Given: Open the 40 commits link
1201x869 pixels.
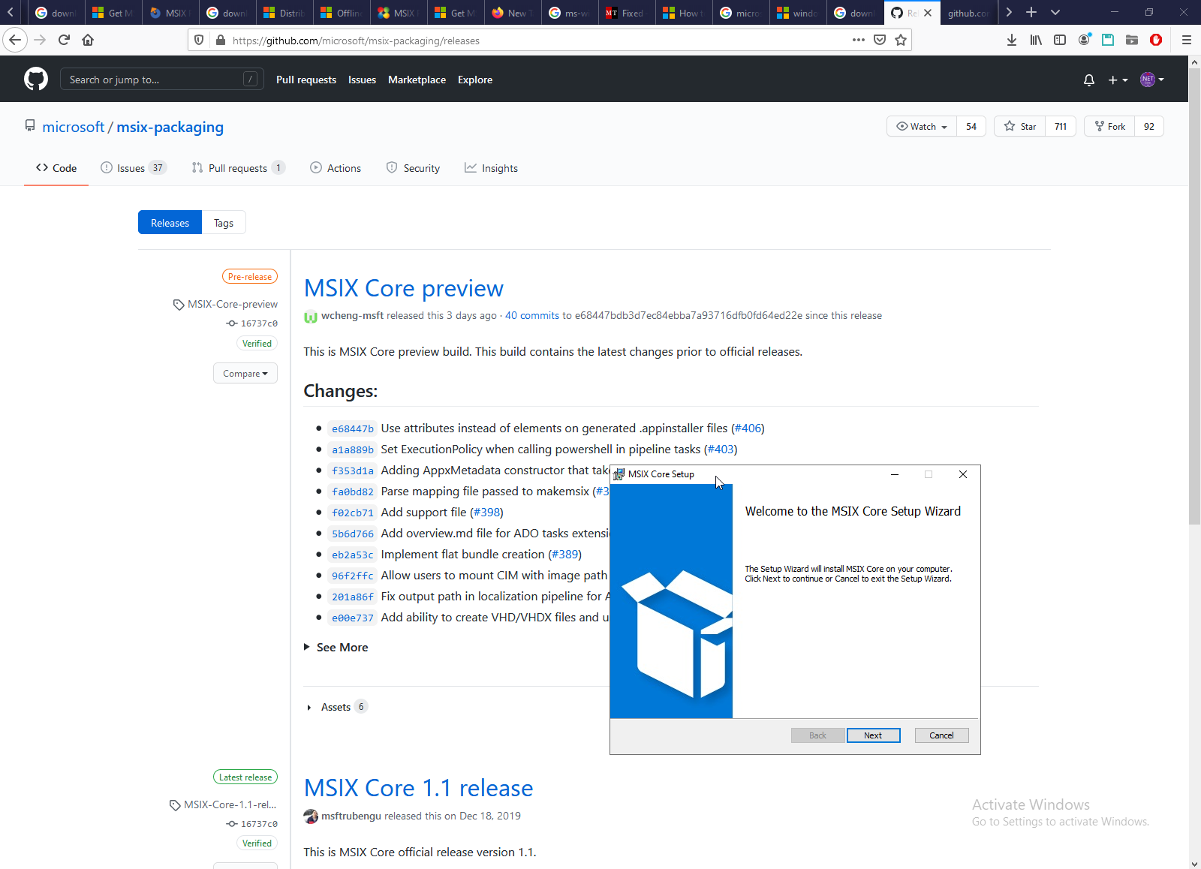Looking at the screenshot, I should click(x=532, y=315).
